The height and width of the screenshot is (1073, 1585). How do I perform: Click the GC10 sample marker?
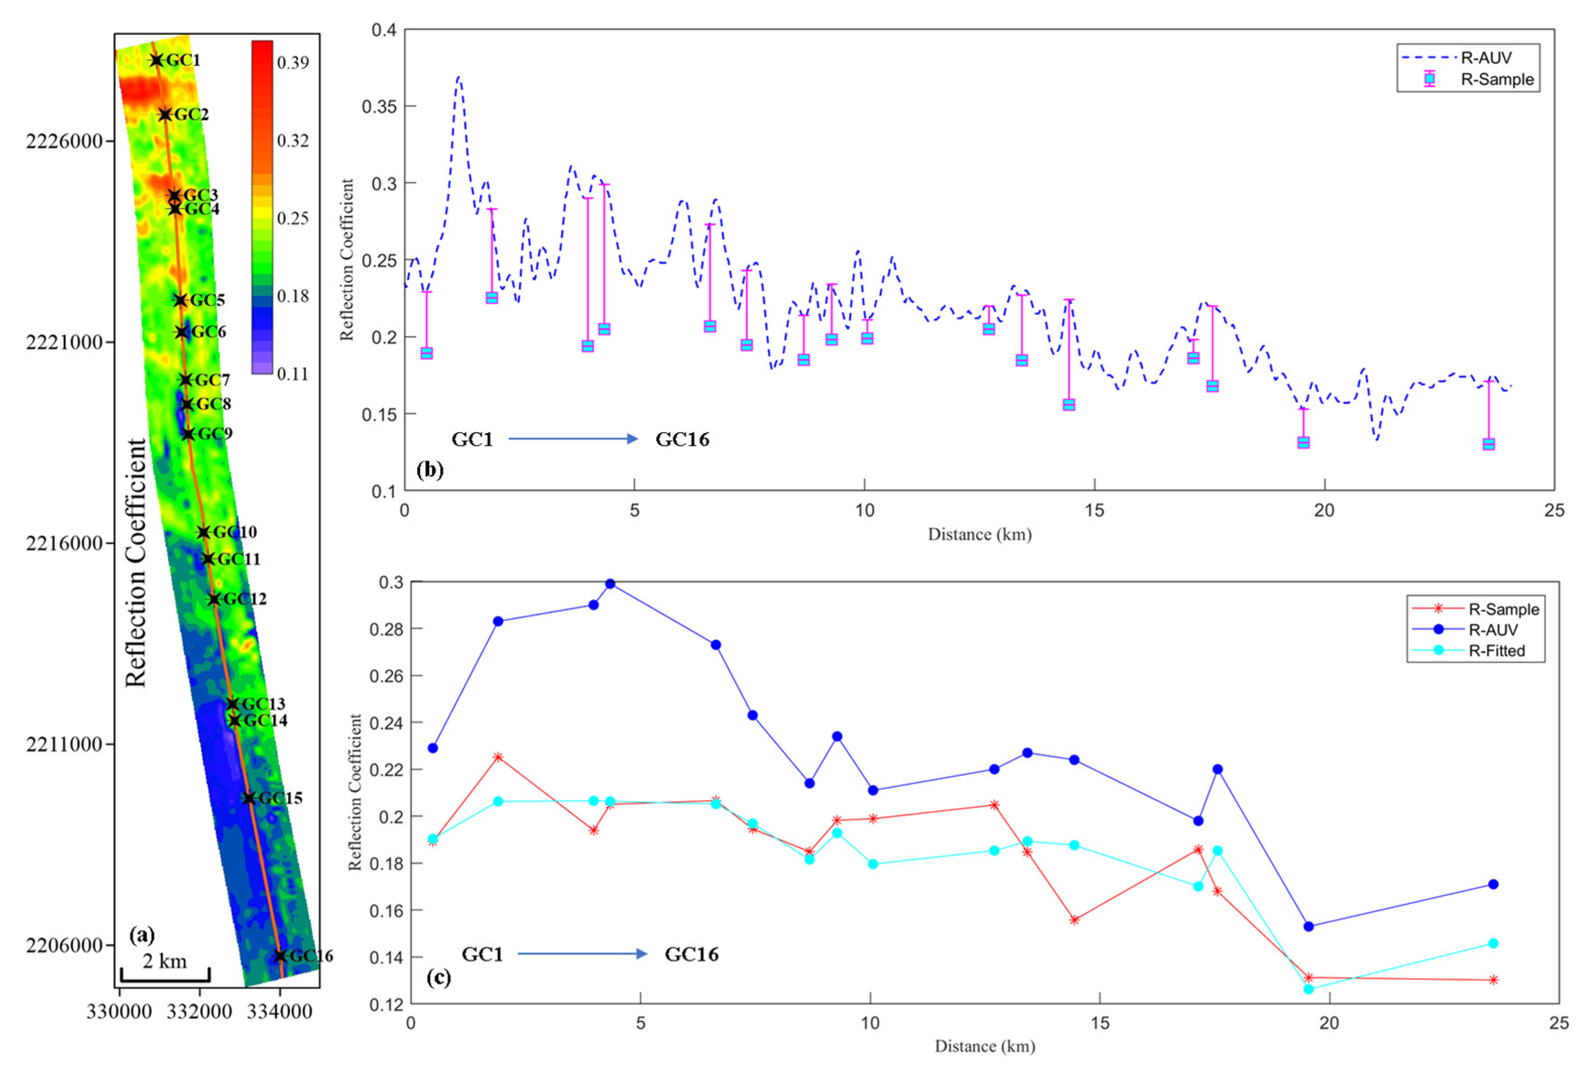[203, 532]
